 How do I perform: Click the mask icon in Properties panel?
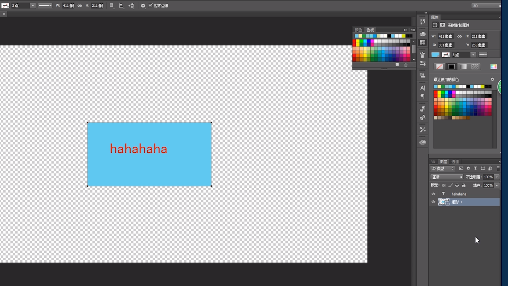click(x=442, y=25)
